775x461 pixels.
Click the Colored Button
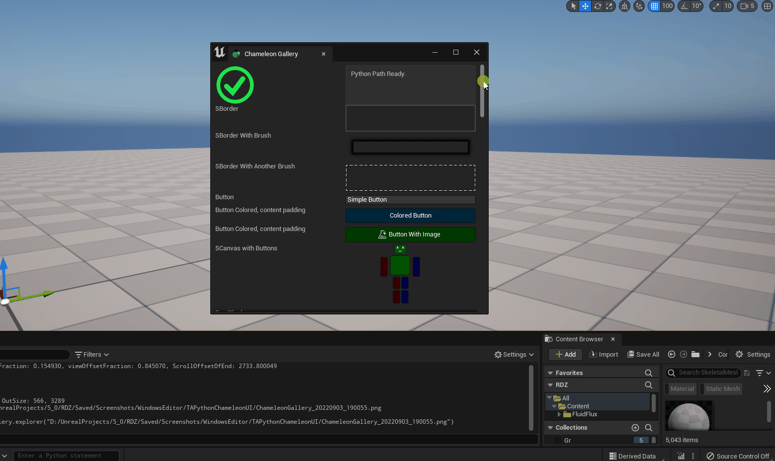411,216
